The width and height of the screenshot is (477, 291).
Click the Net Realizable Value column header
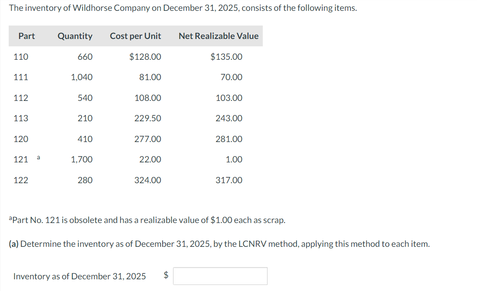[x=218, y=36]
